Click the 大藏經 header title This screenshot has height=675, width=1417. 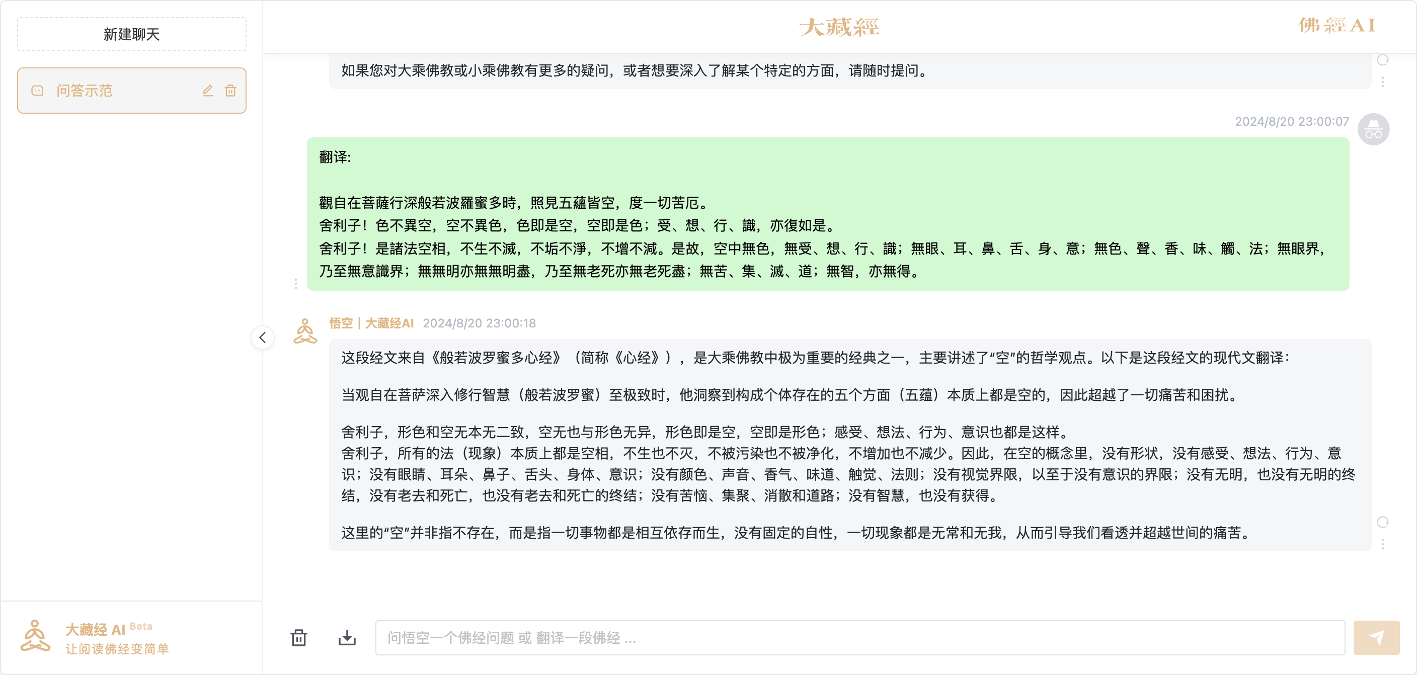point(839,27)
